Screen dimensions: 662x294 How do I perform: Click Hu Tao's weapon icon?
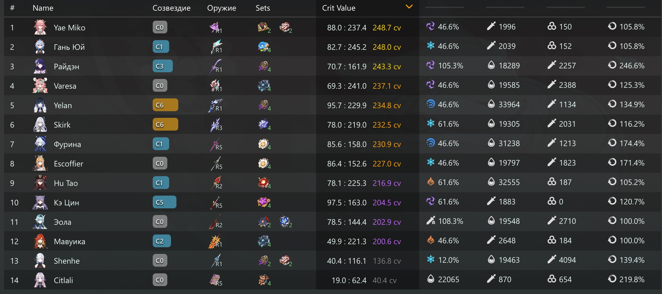pyautogui.click(x=216, y=183)
